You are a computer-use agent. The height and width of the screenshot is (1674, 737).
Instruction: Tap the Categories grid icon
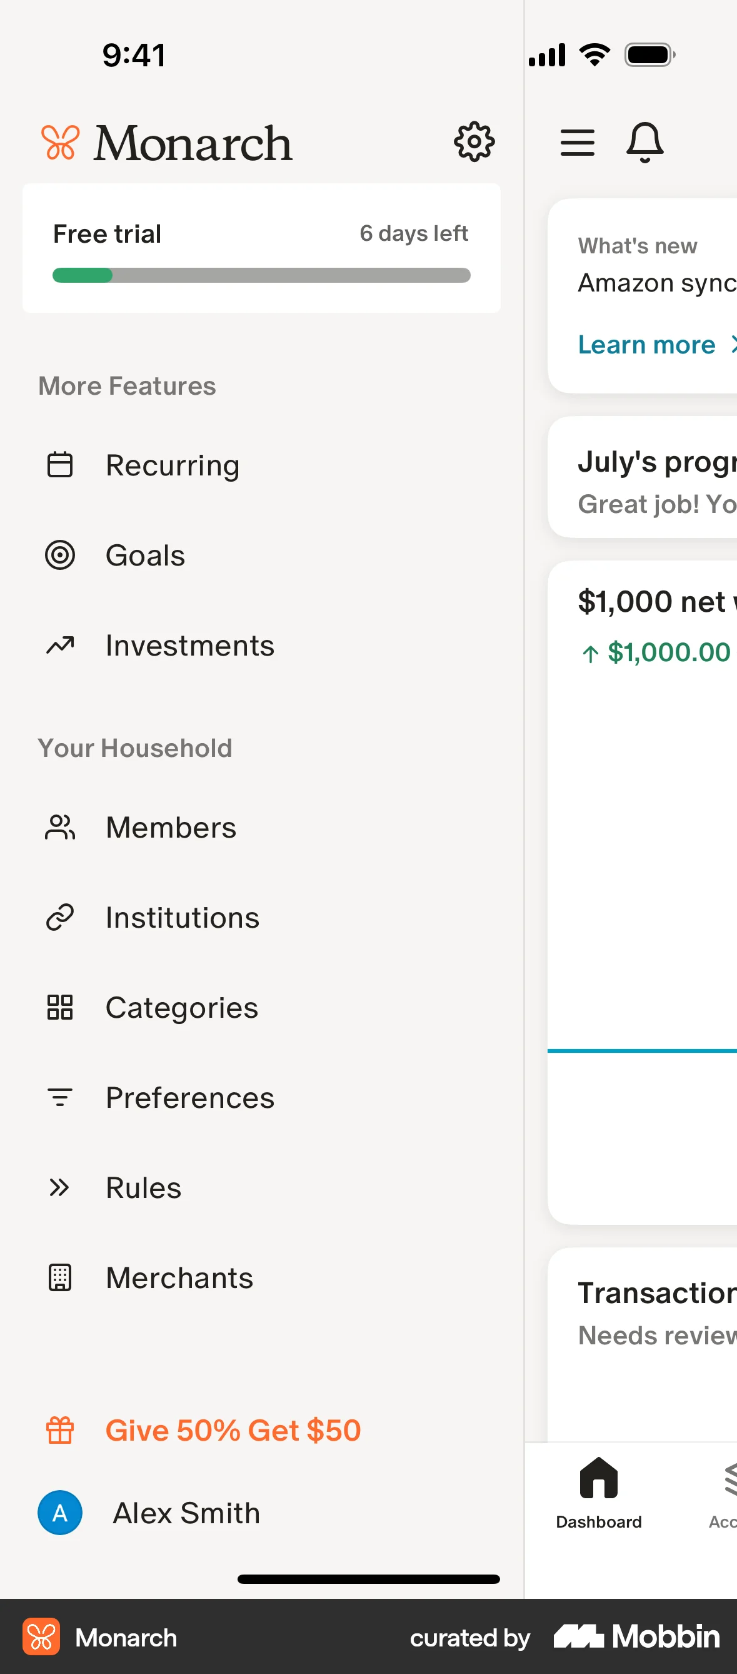(61, 1007)
